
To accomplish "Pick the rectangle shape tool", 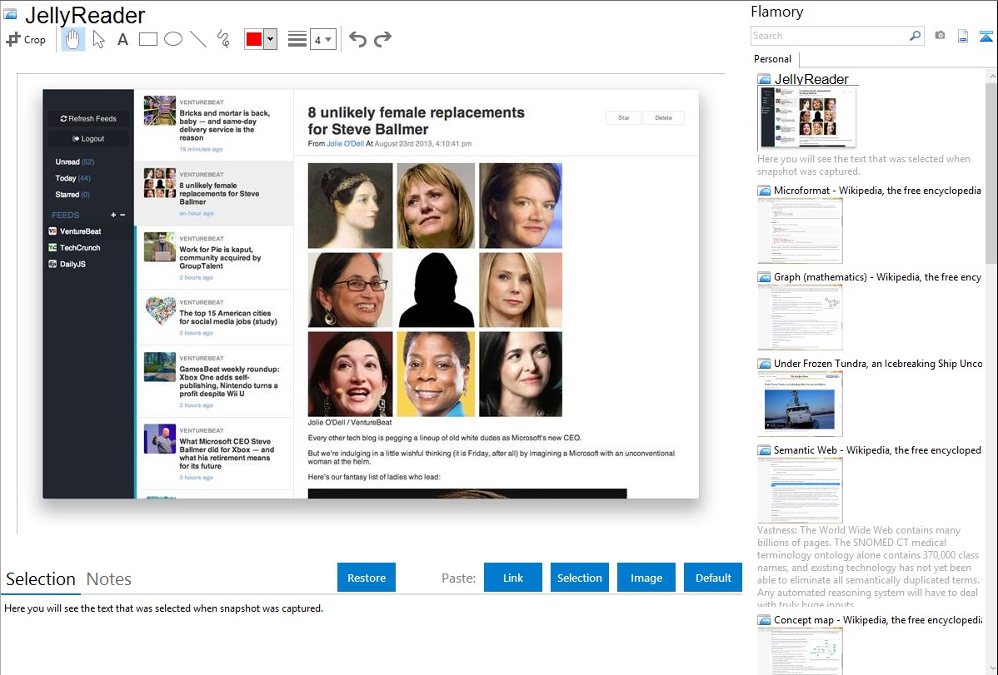I will pos(147,39).
